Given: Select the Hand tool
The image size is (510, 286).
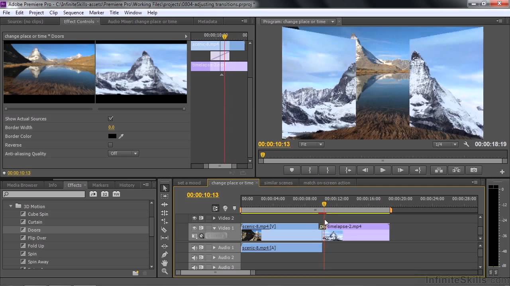Looking at the screenshot, I should pyautogui.click(x=165, y=263).
